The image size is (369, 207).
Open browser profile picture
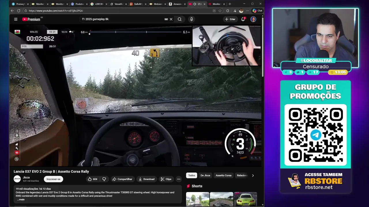click(241, 11)
